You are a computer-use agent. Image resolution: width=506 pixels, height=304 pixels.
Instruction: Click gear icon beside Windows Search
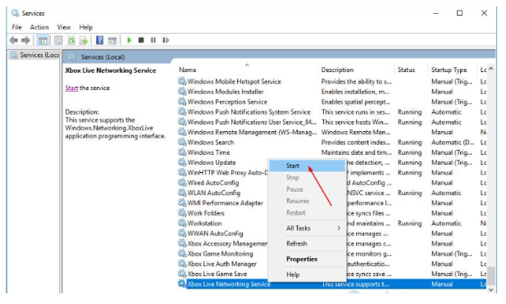(x=182, y=143)
